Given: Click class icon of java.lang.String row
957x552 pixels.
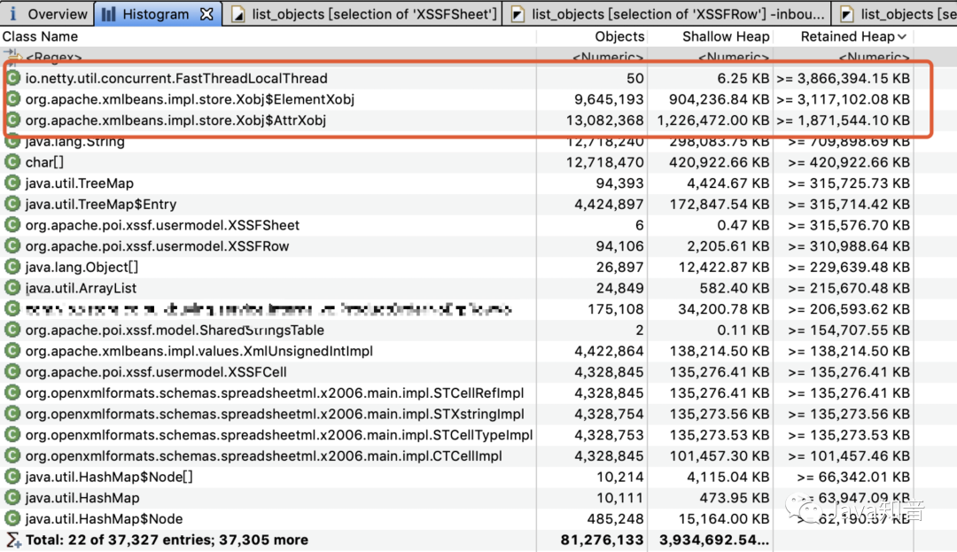Looking at the screenshot, I should click(x=12, y=142).
